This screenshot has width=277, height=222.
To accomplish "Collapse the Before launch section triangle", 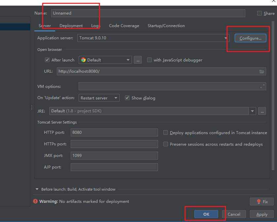I will tap(37, 189).
